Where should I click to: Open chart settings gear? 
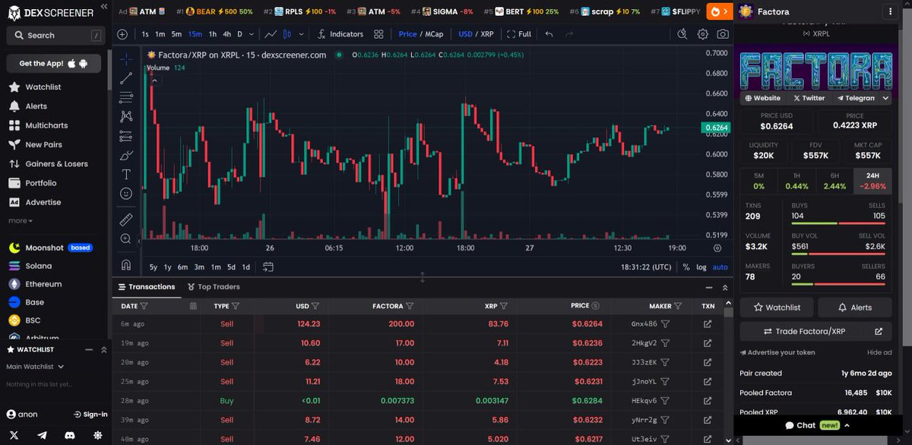pyautogui.click(x=702, y=34)
